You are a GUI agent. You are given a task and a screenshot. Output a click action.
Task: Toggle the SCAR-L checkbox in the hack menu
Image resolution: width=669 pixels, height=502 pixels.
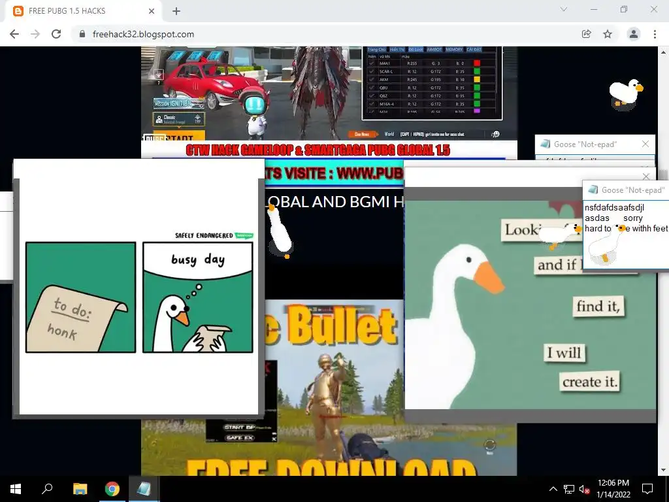click(x=372, y=71)
